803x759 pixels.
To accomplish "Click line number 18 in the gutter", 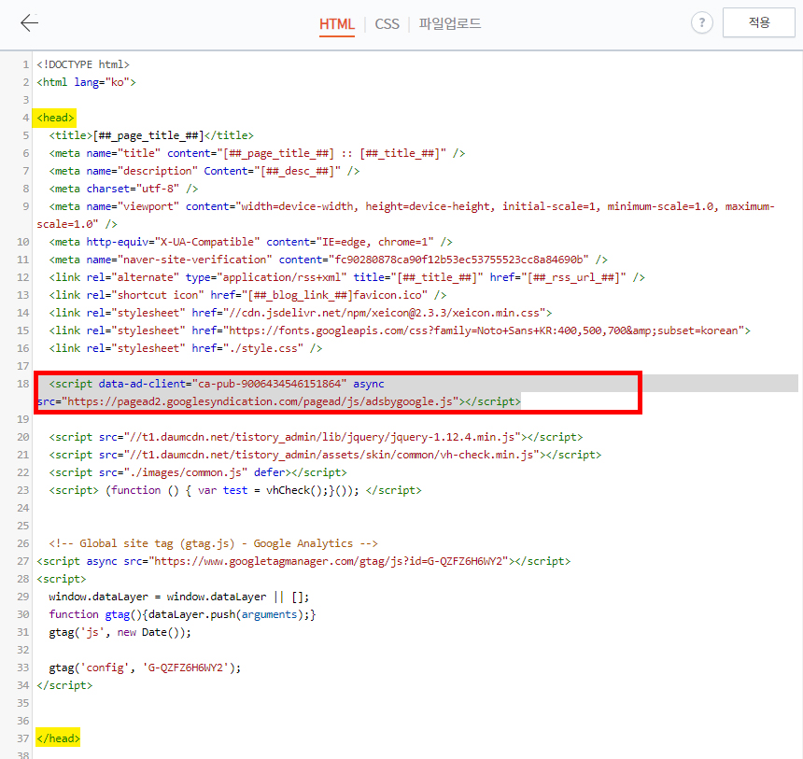I will [23, 384].
